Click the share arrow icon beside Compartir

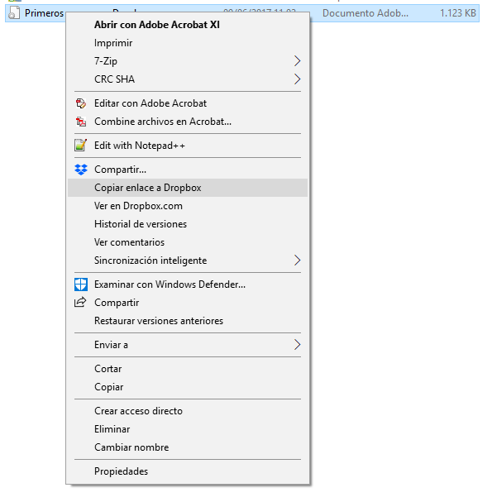tap(80, 302)
